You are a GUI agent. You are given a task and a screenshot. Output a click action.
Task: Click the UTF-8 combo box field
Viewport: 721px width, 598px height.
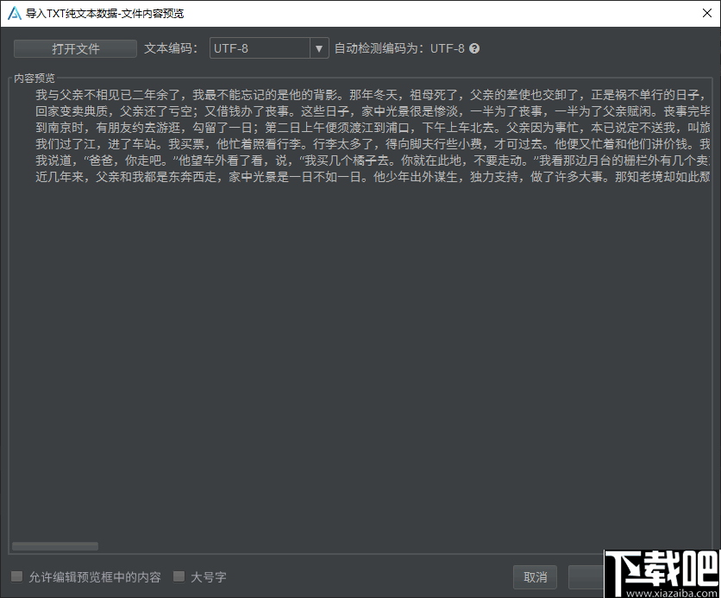pos(259,48)
